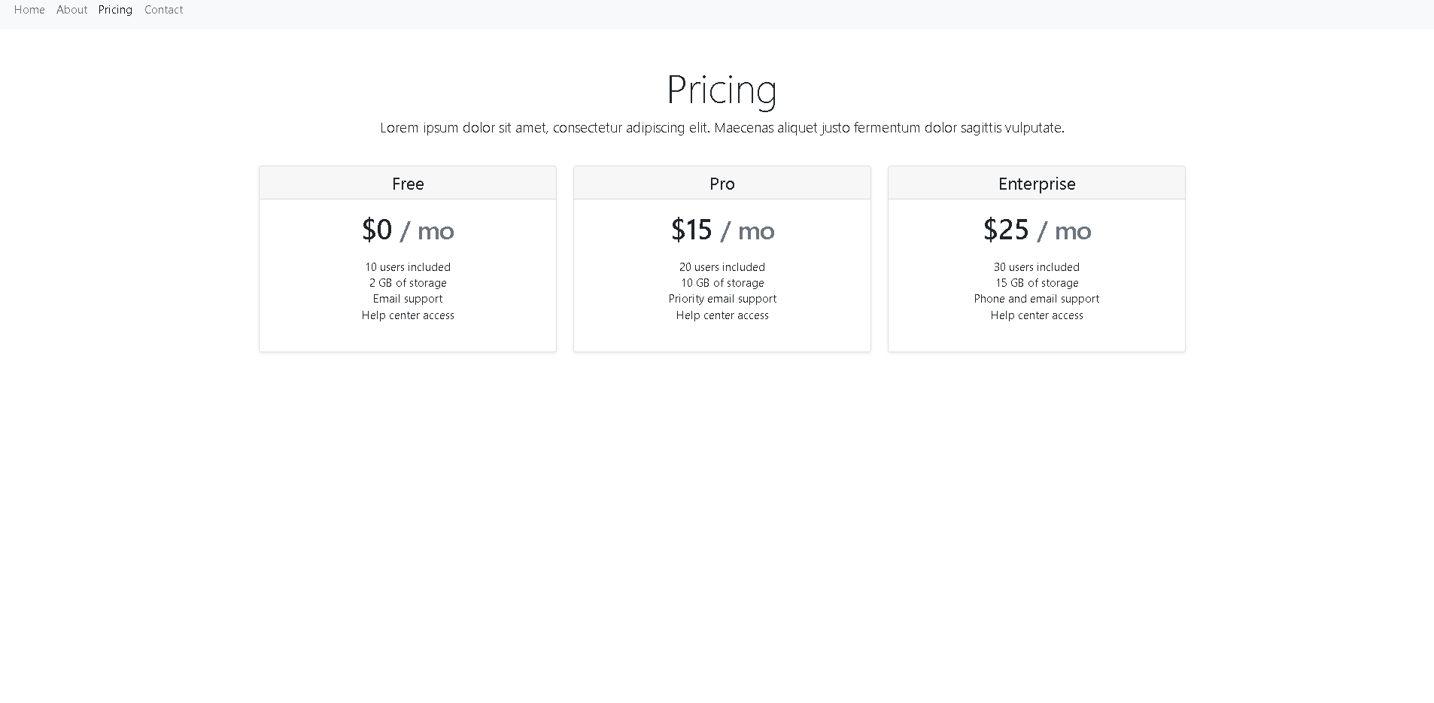Select the $15 / mo price
The height and width of the screenshot is (703, 1434).
[722, 230]
